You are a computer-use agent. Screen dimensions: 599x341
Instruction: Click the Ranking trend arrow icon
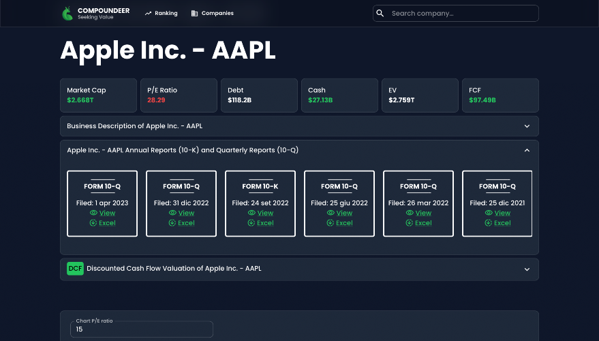(x=149, y=14)
